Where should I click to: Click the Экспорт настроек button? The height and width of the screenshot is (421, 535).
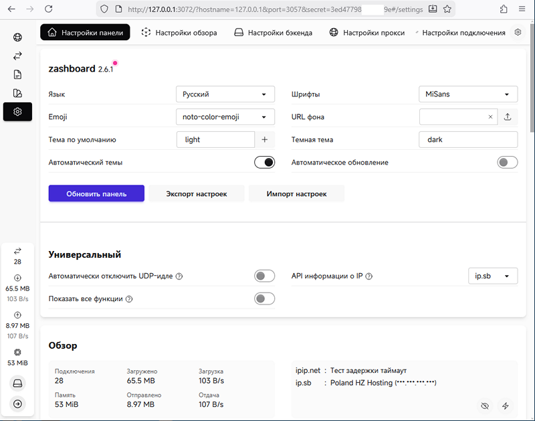coord(196,194)
